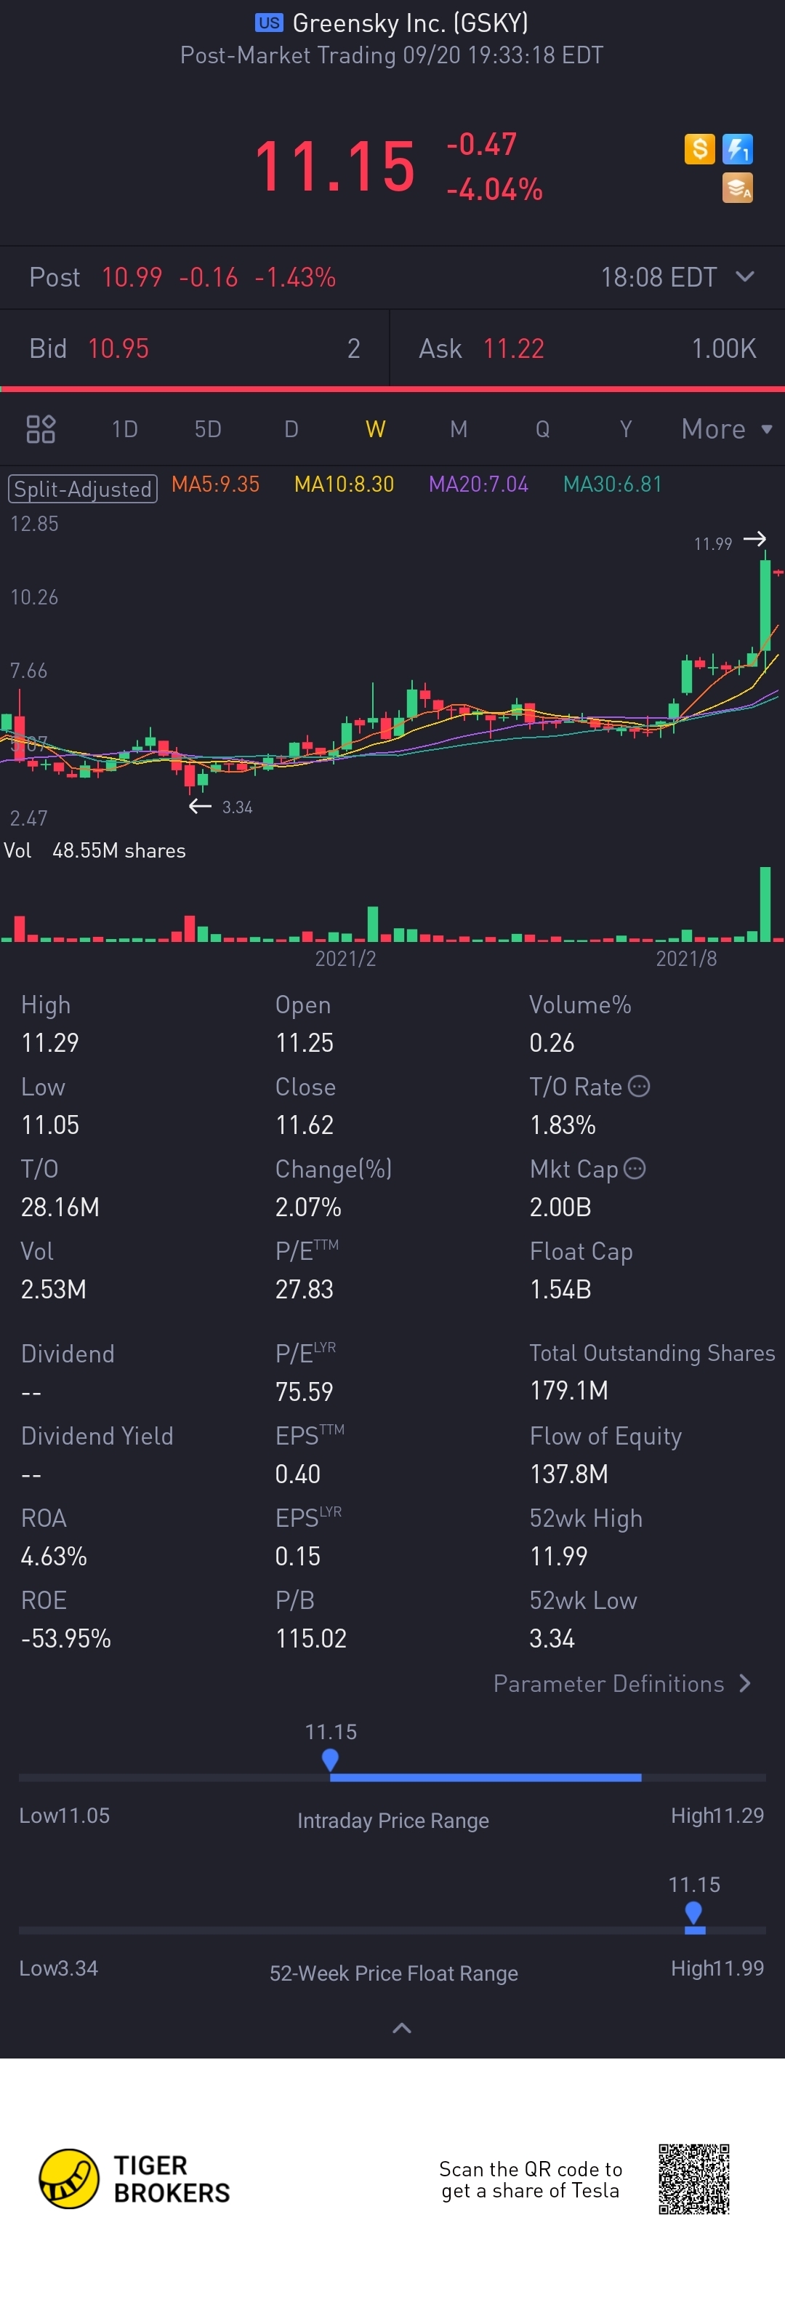Tap the blue lightning bolt badge

point(738,148)
